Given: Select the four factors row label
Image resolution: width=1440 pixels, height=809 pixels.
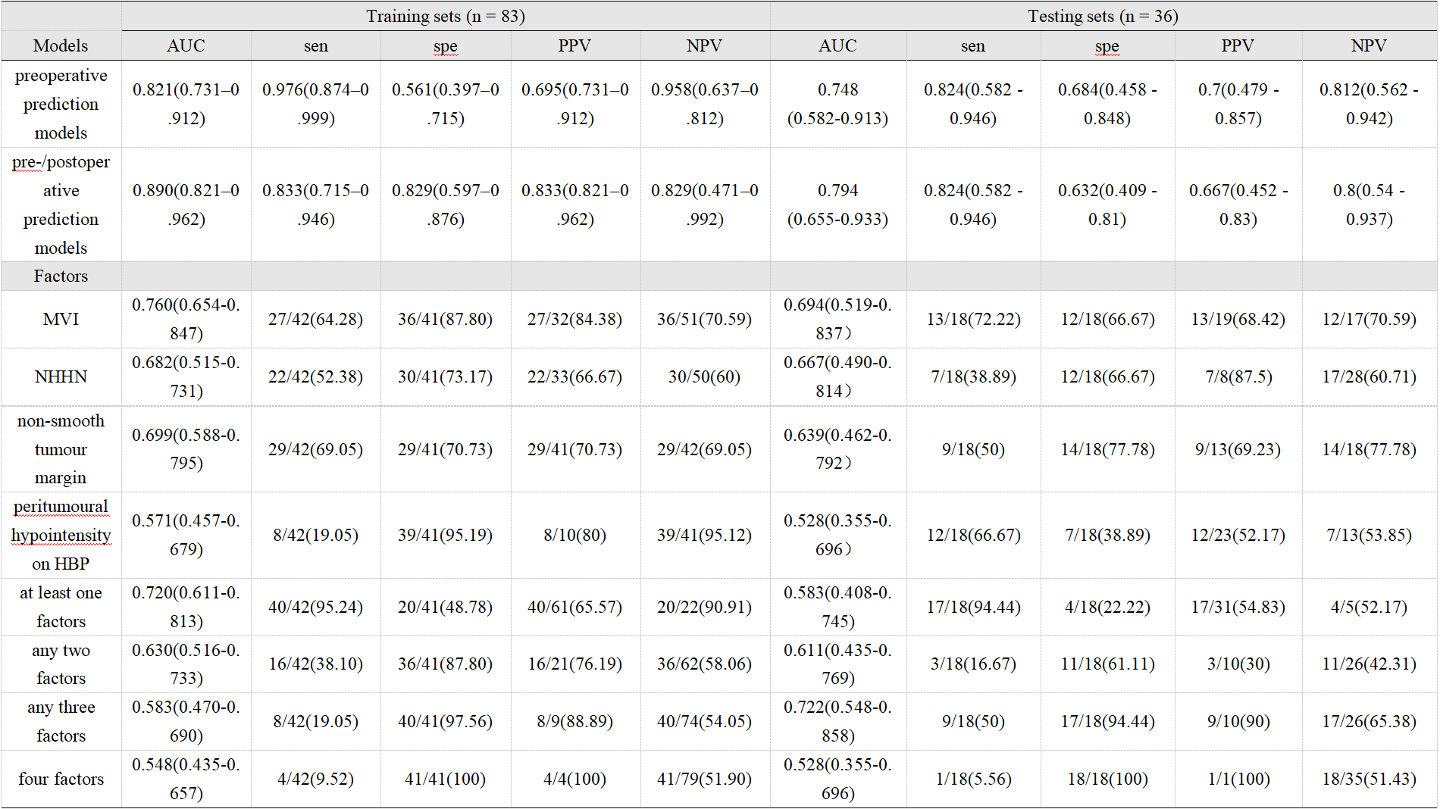Looking at the screenshot, I should tap(61, 779).
